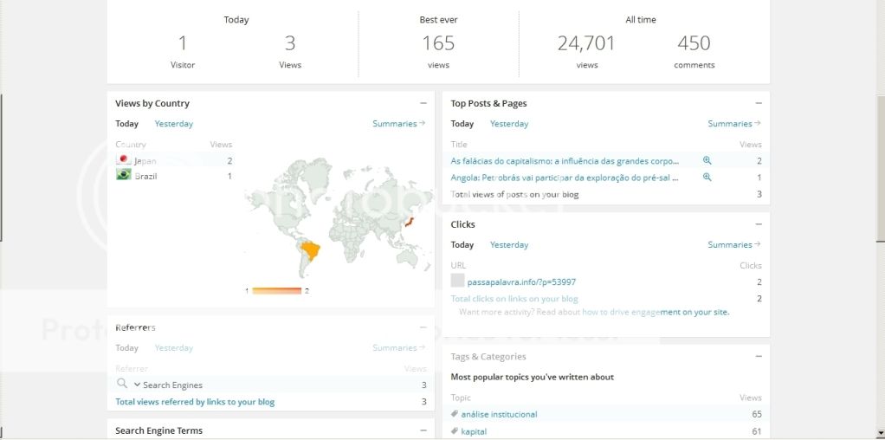Click the Japan flag icon
885x440 pixels.
click(124, 160)
